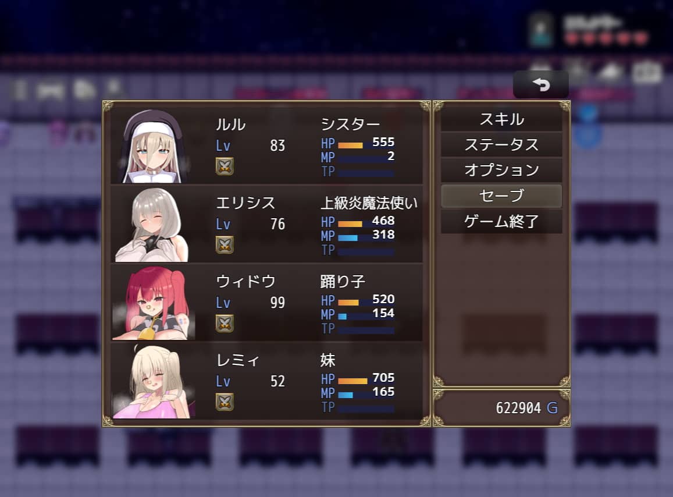Open the オプション menu entry
The height and width of the screenshot is (497, 673).
point(501,170)
